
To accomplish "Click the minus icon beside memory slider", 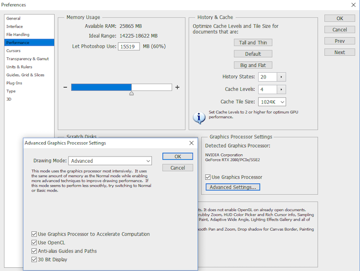I will [x=65, y=88].
